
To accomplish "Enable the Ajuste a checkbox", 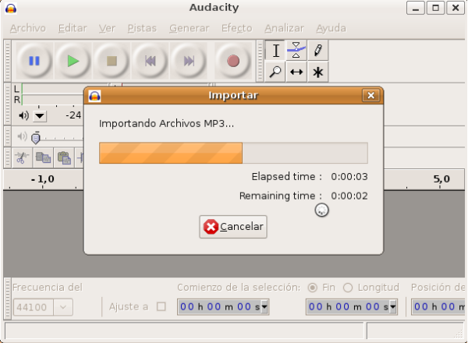I will click(161, 306).
